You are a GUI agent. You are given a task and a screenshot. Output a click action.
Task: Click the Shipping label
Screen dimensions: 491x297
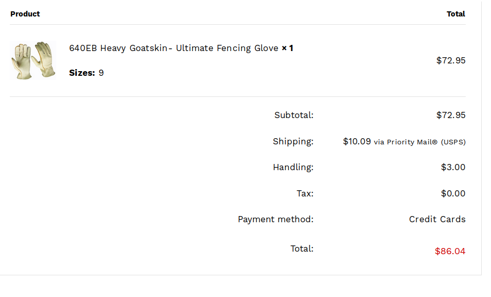(x=293, y=141)
